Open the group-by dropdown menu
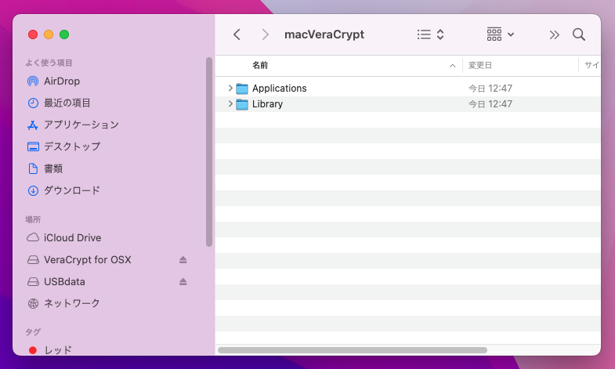Screen dimensions: 615x369 point(500,34)
